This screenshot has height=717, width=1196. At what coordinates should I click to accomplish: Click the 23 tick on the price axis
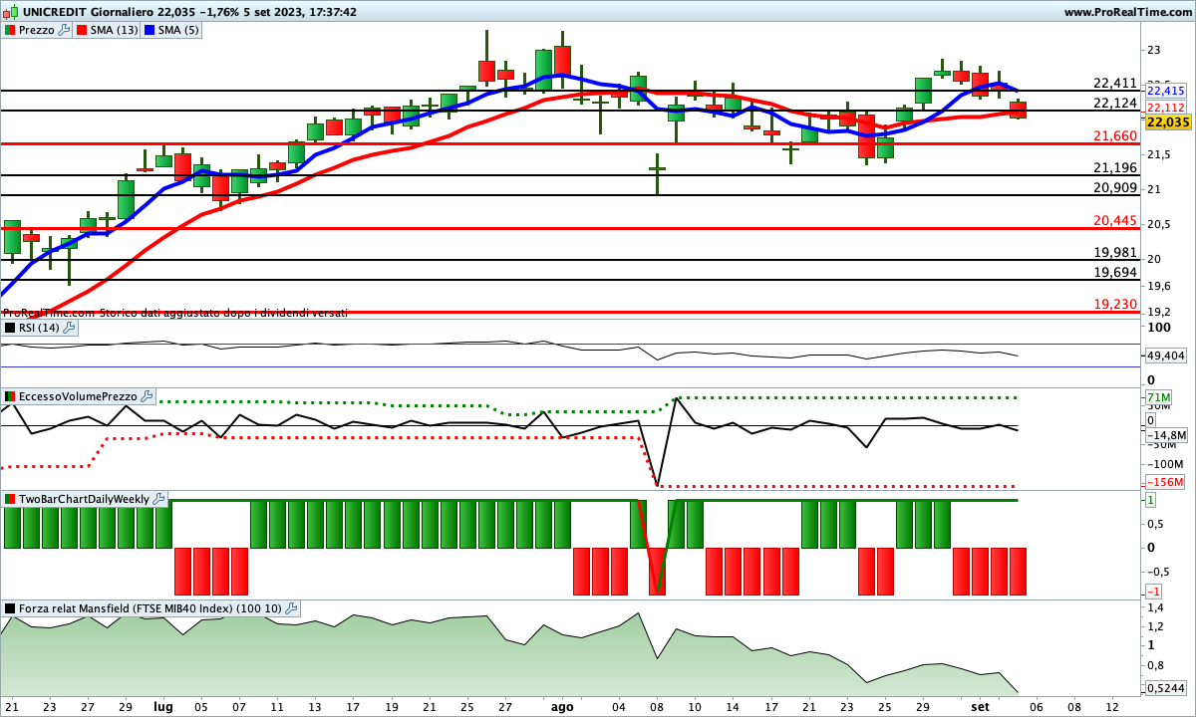[x=1153, y=50]
